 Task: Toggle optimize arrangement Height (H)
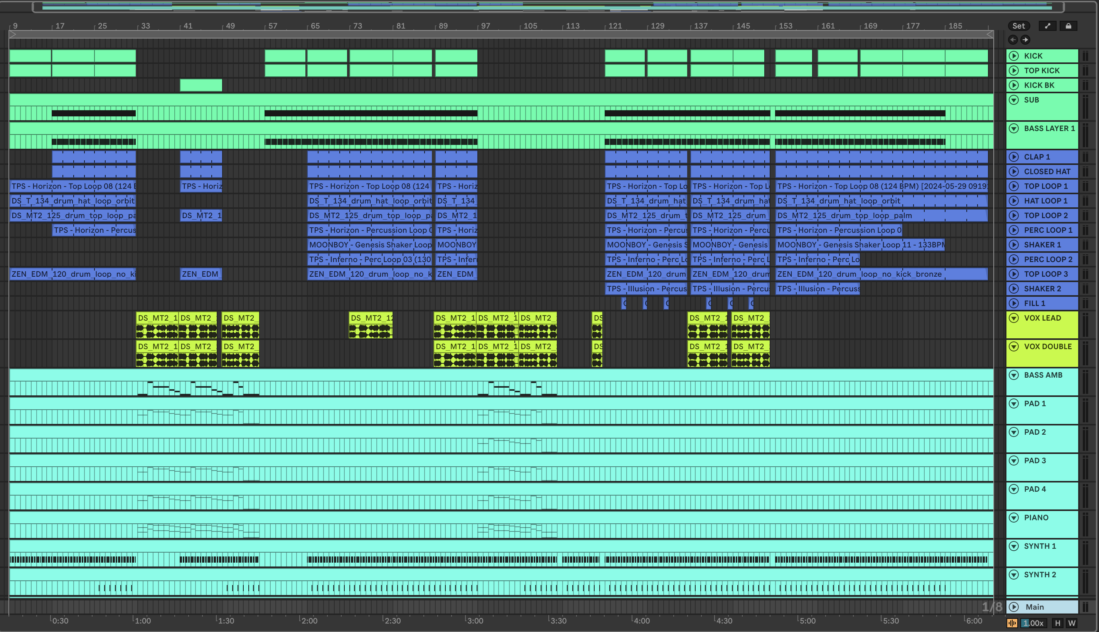(x=1058, y=623)
